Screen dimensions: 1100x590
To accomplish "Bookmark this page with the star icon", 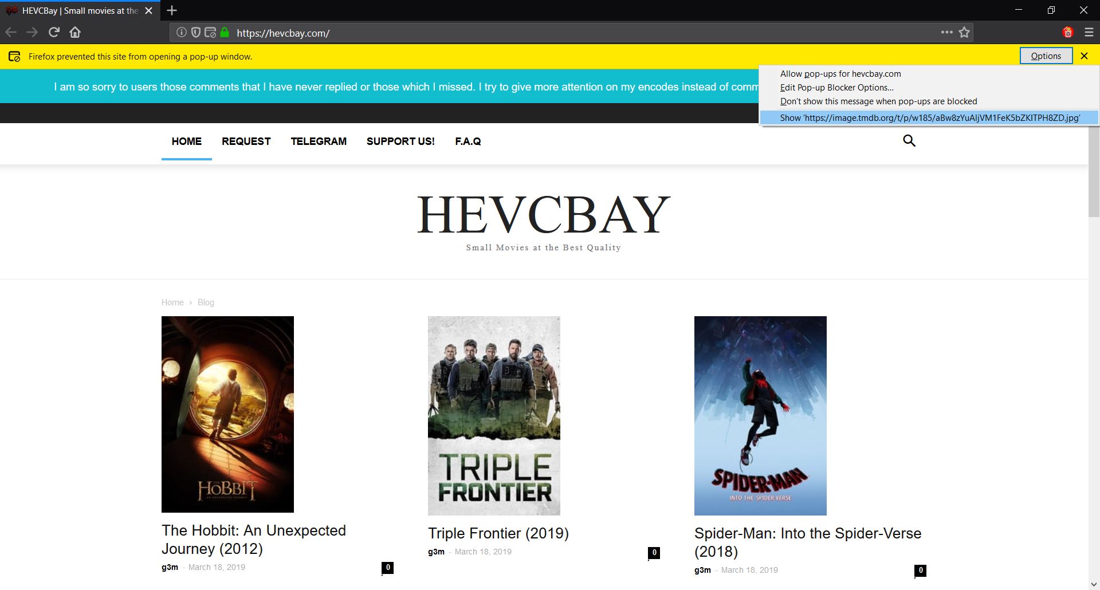I will (964, 33).
